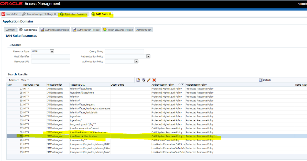Open the Summary subtab

pos(10,30)
